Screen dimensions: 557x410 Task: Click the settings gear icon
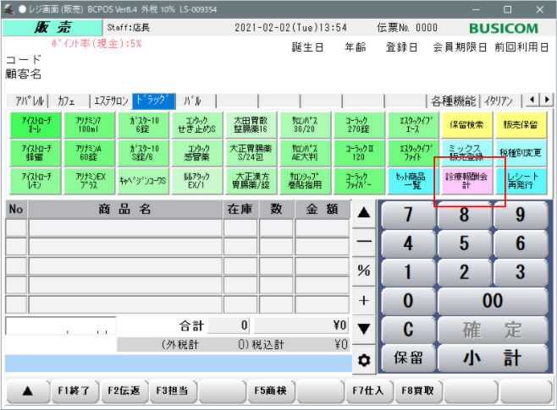coord(364,359)
